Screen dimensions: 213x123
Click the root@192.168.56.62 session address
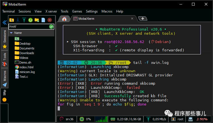124,42
